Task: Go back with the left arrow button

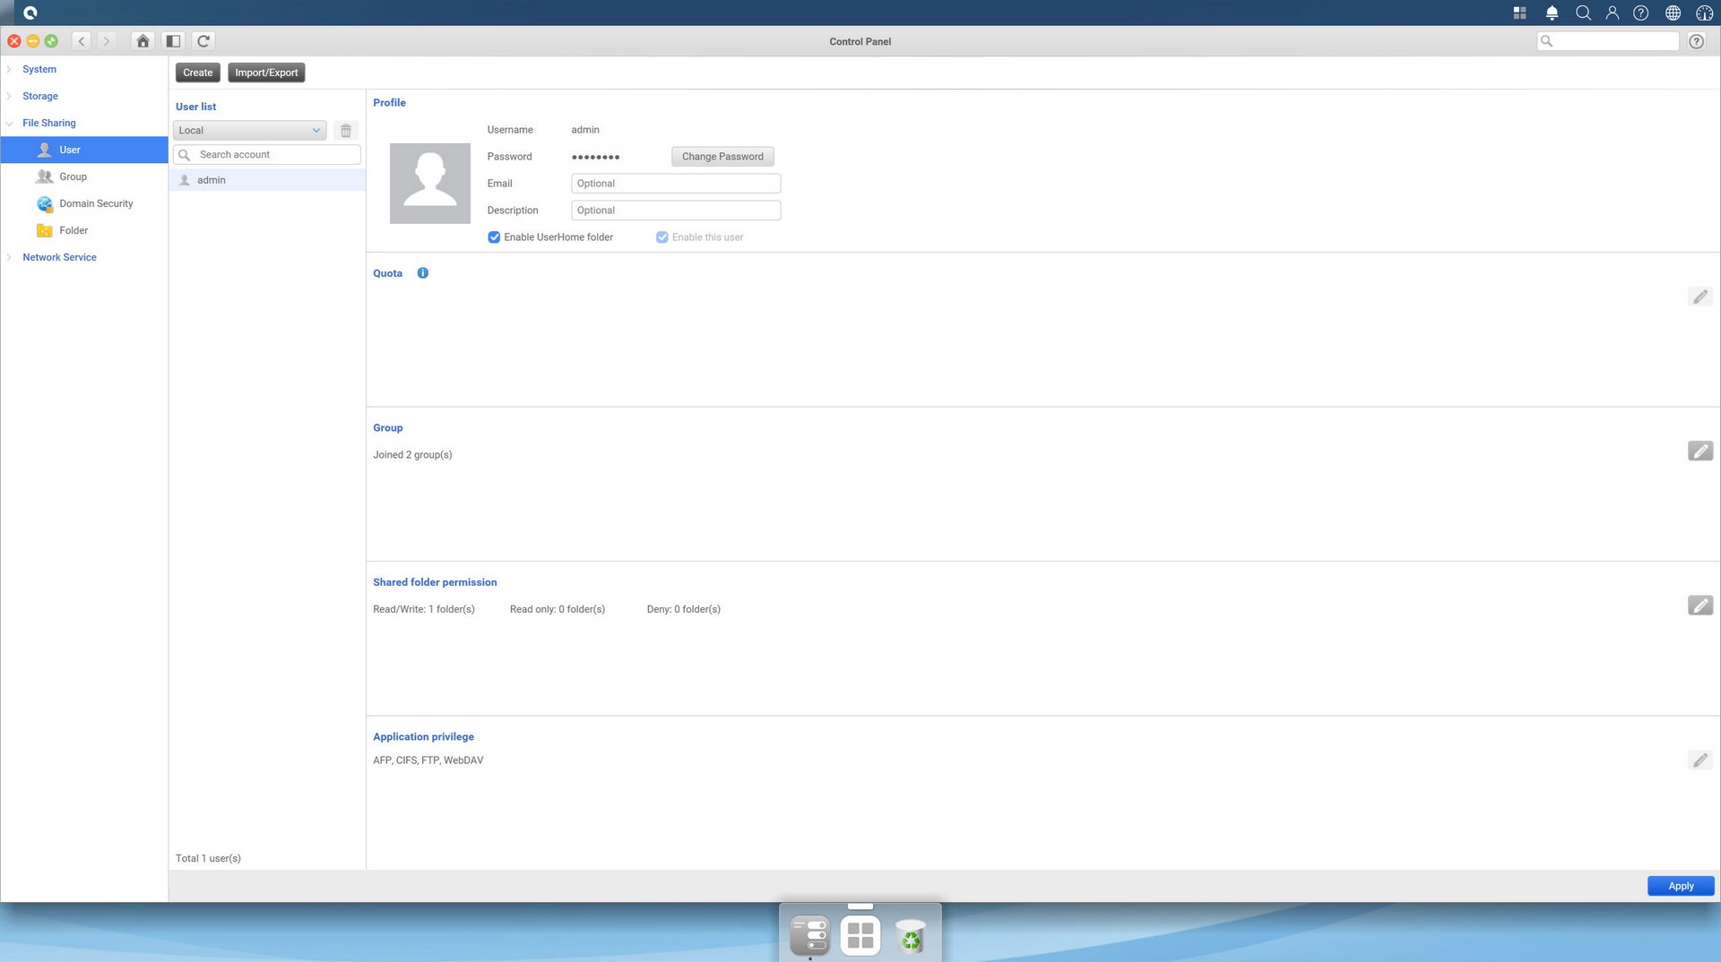Action: coord(82,41)
